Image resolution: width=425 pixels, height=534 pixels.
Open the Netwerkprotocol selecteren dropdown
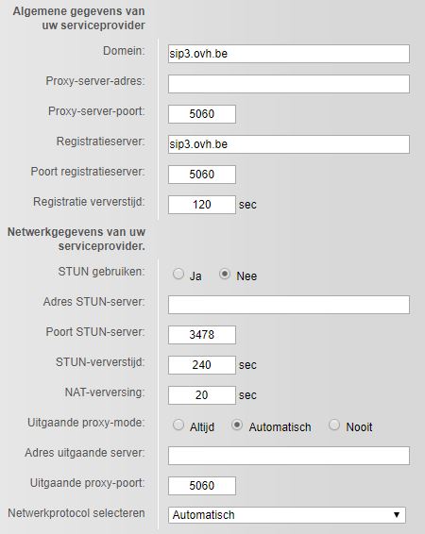click(x=287, y=515)
